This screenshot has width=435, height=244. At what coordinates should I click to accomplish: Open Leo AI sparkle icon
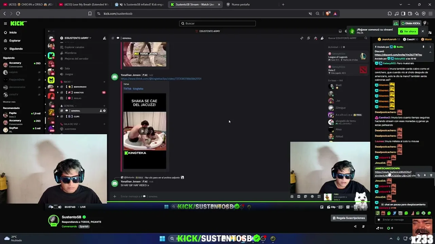point(417,14)
